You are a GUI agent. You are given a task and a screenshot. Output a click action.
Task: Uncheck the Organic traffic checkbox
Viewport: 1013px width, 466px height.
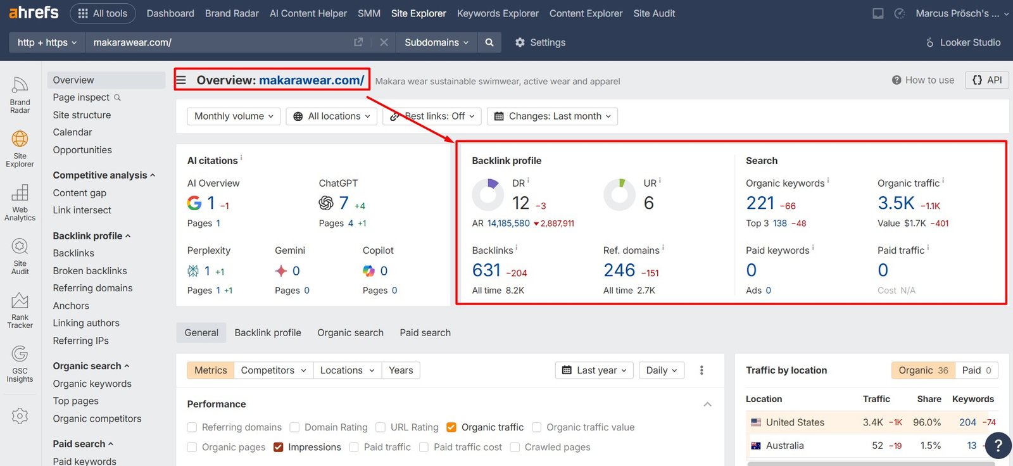(451, 427)
